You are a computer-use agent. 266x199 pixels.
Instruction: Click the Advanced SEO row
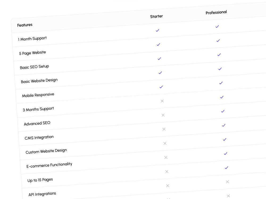(37, 123)
